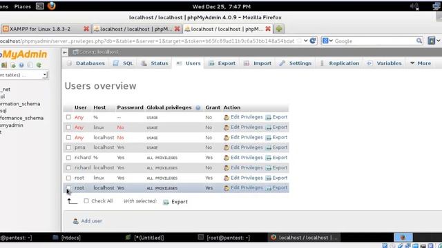The image size is (442, 248).
Task: Check the box for Any user at % host
Action: click(68, 117)
